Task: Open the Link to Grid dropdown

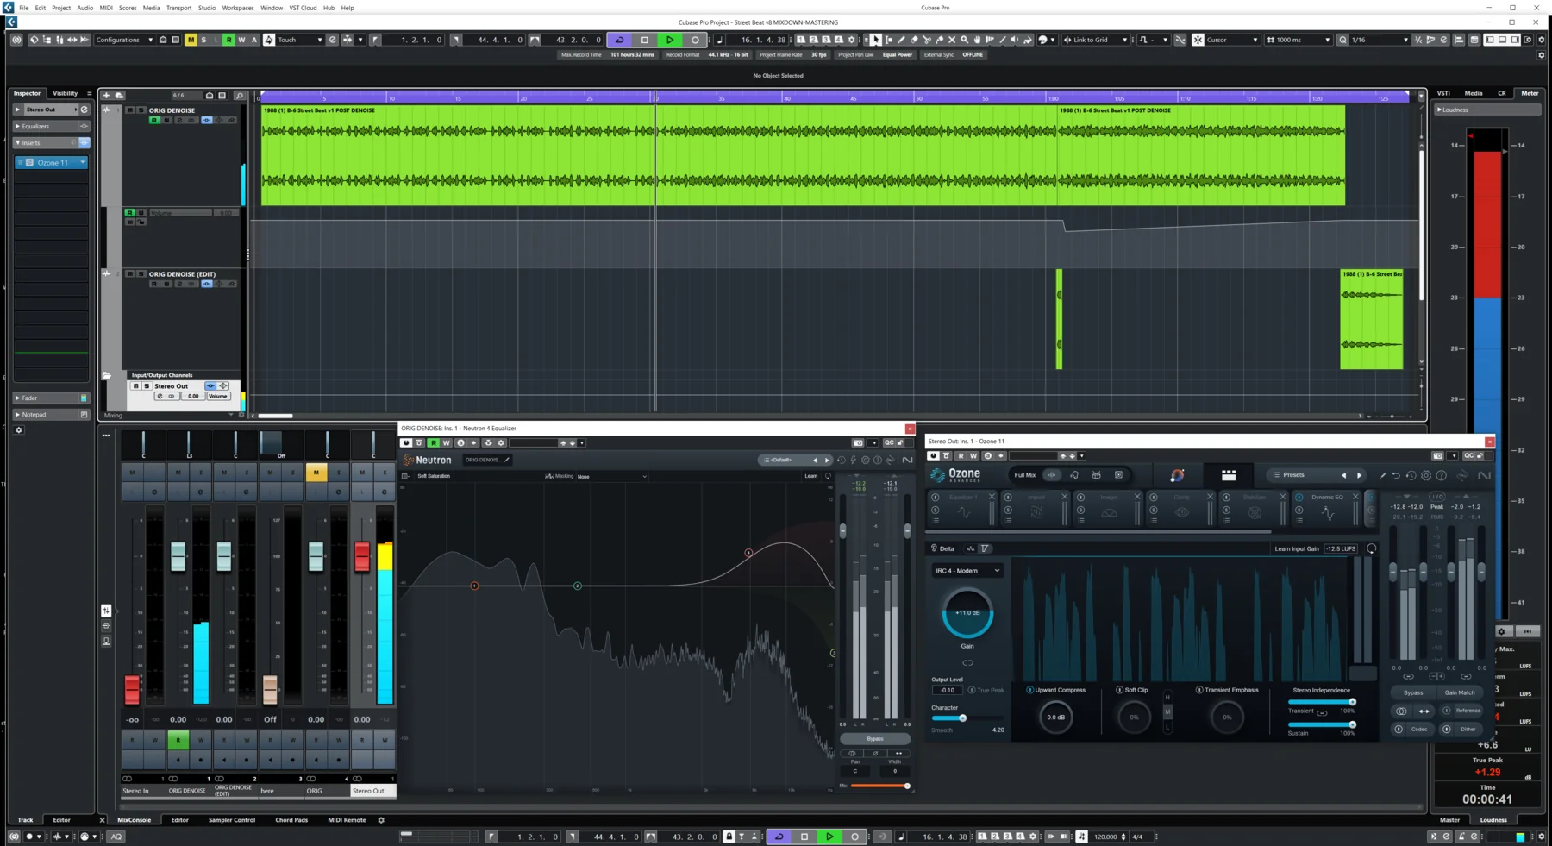Action: tap(1096, 40)
